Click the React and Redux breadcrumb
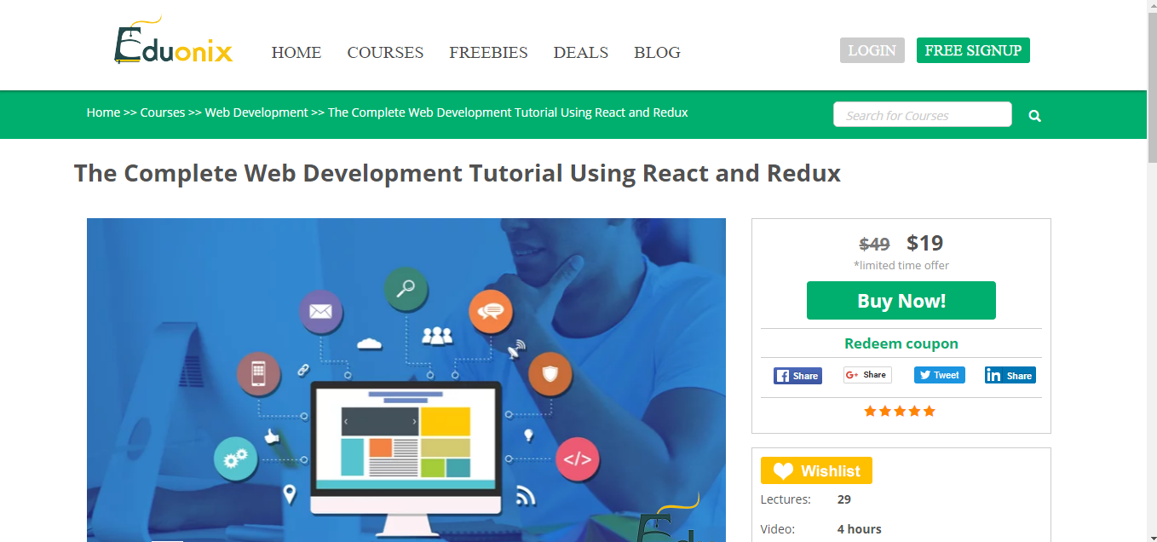1157x542 pixels. click(508, 112)
